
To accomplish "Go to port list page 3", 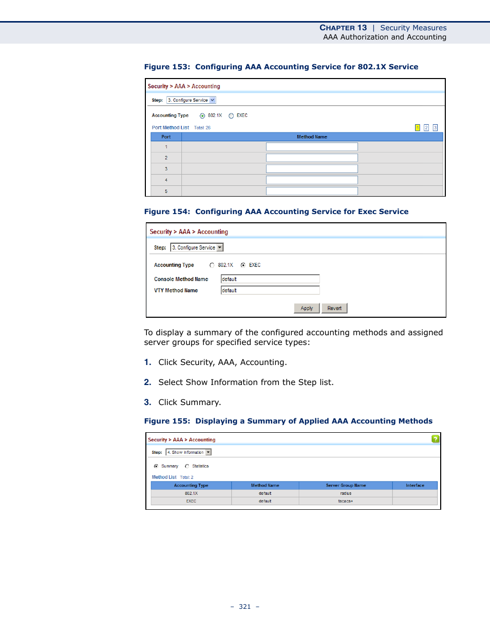I will click(x=435, y=128).
